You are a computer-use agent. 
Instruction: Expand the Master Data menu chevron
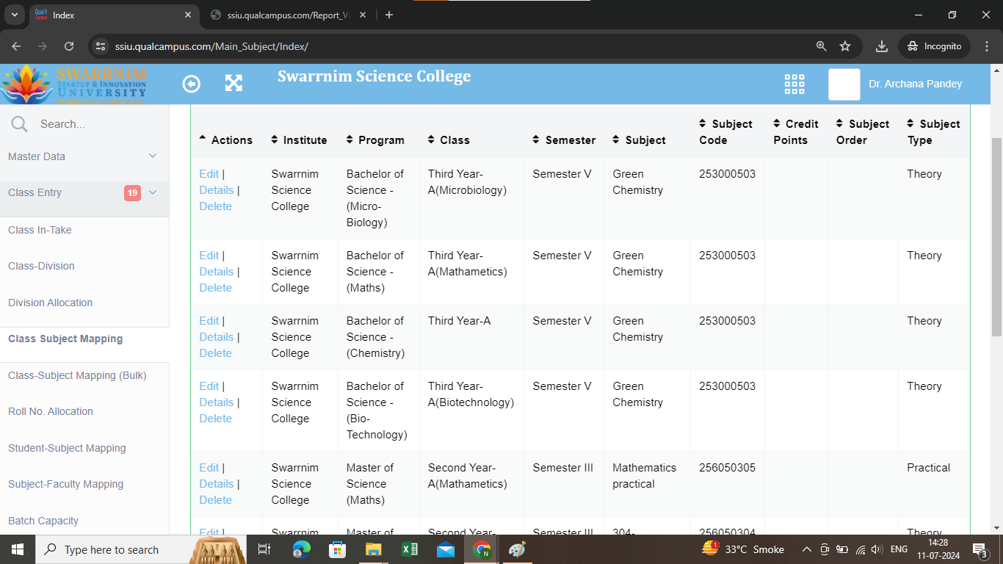(153, 156)
